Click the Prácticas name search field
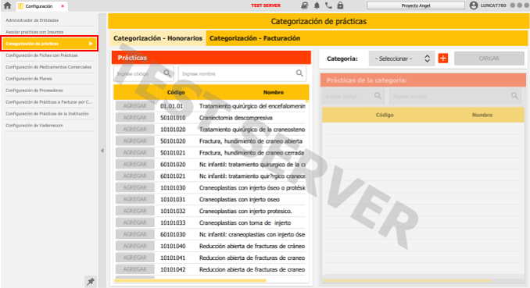This screenshot has width=530, height=288. pos(242,73)
